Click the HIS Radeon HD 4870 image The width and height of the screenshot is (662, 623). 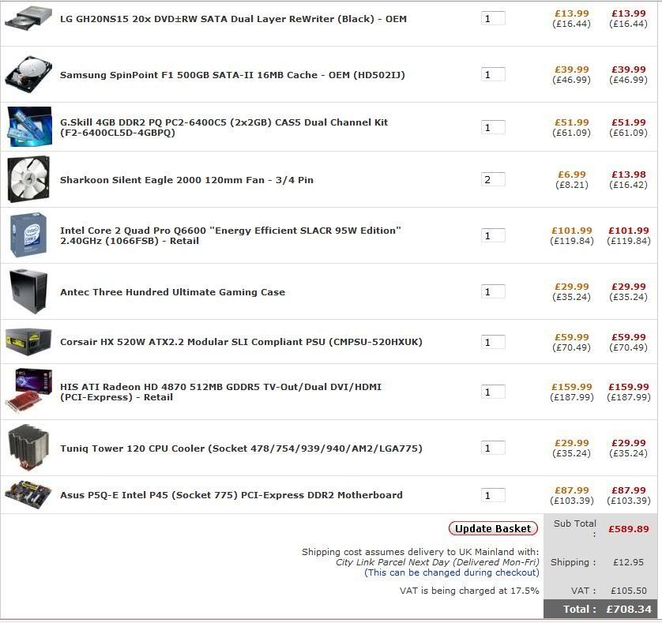point(28,392)
